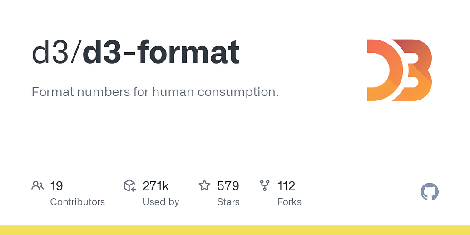Select the Used by label
Image resolution: width=470 pixels, height=235 pixels.
[x=161, y=202]
